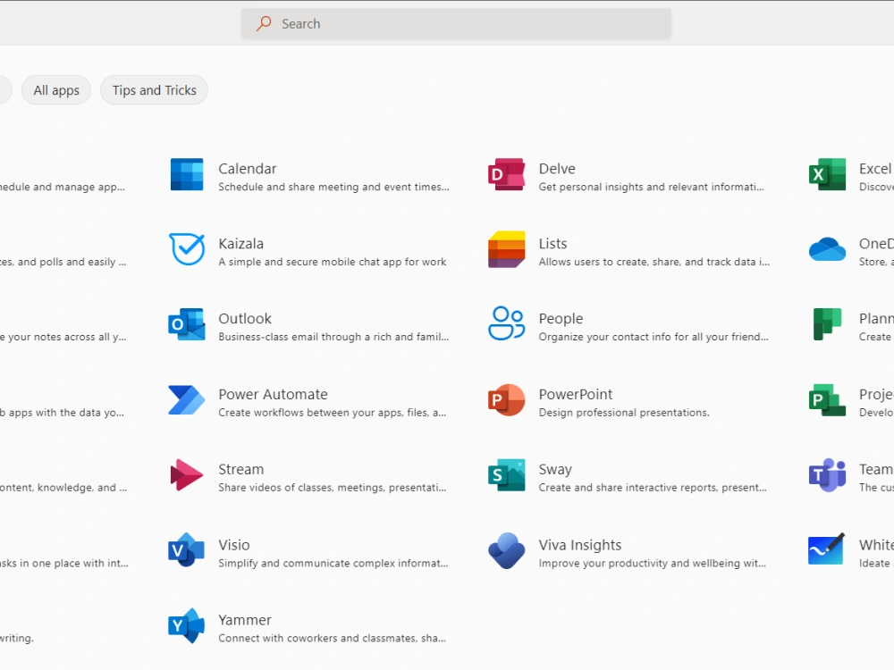Click 'Design professional presentations.' text
The height and width of the screenshot is (670, 894).
coord(624,413)
